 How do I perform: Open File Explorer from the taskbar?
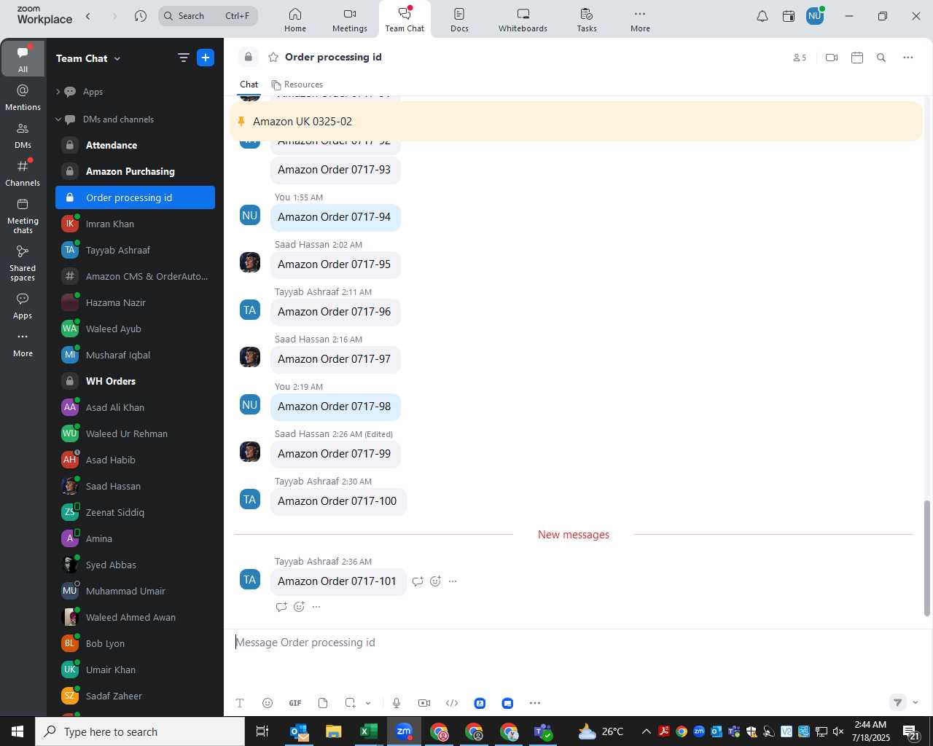334,731
